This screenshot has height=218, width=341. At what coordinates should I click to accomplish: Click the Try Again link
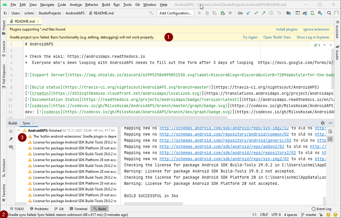(250, 37)
